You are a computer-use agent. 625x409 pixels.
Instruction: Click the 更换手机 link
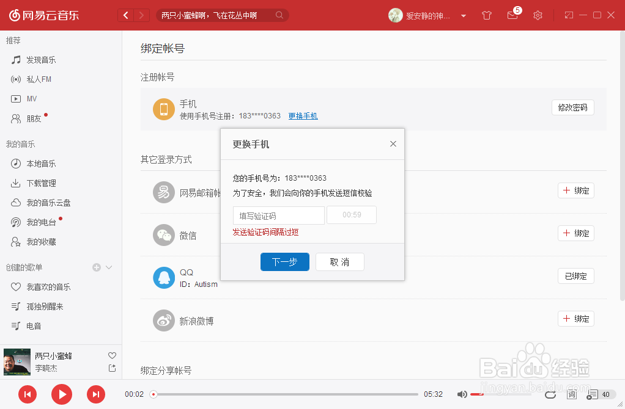[x=303, y=116]
